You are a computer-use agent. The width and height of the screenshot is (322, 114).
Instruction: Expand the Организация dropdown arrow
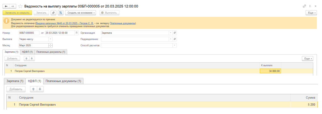coord(171,33)
